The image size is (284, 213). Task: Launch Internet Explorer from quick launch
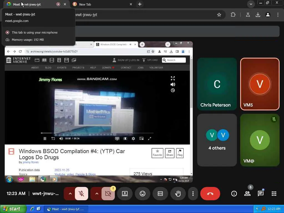(33, 209)
